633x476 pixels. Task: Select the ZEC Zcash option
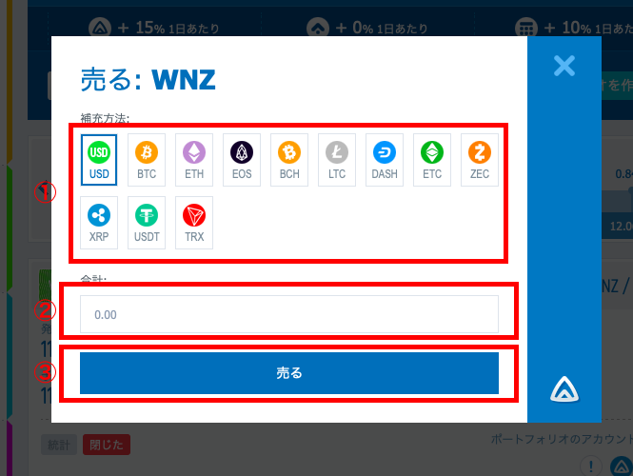click(x=480, y=160)
